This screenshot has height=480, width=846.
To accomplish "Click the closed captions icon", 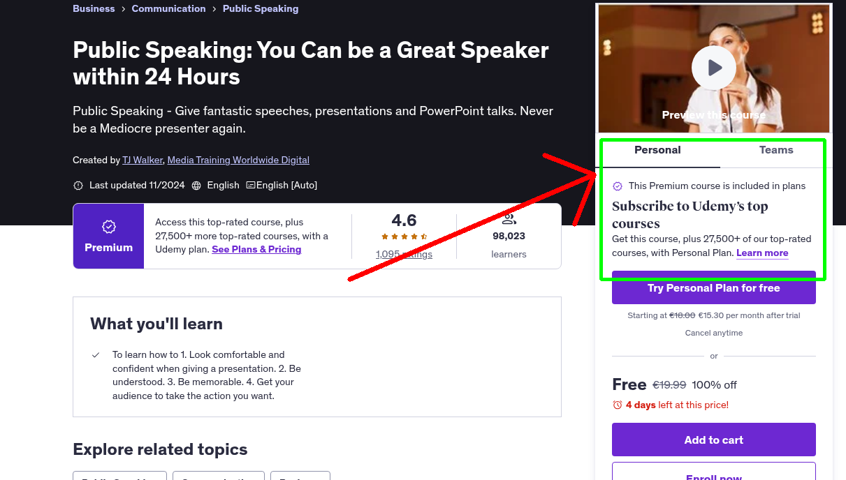I will 251,185.
